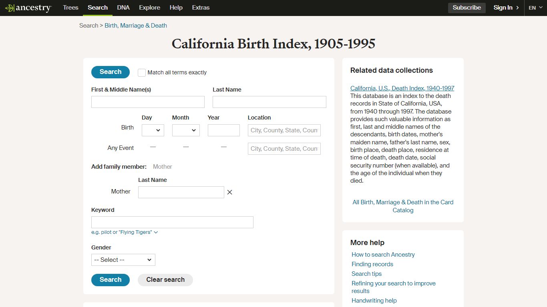
Task: Click the e.g. pilot or "Flying Tigers" text
Action: (x=122, y=232)
